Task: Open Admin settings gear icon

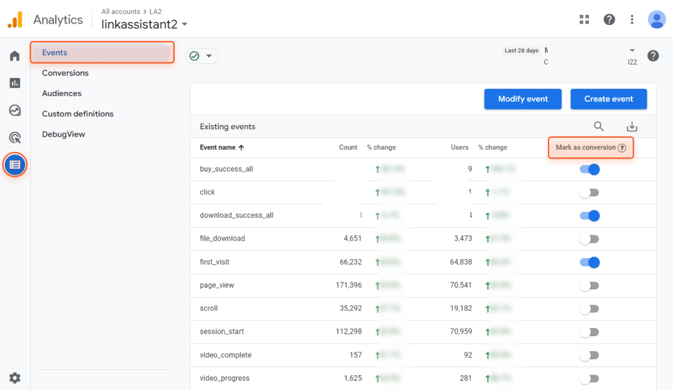Action: coord(15,378)
